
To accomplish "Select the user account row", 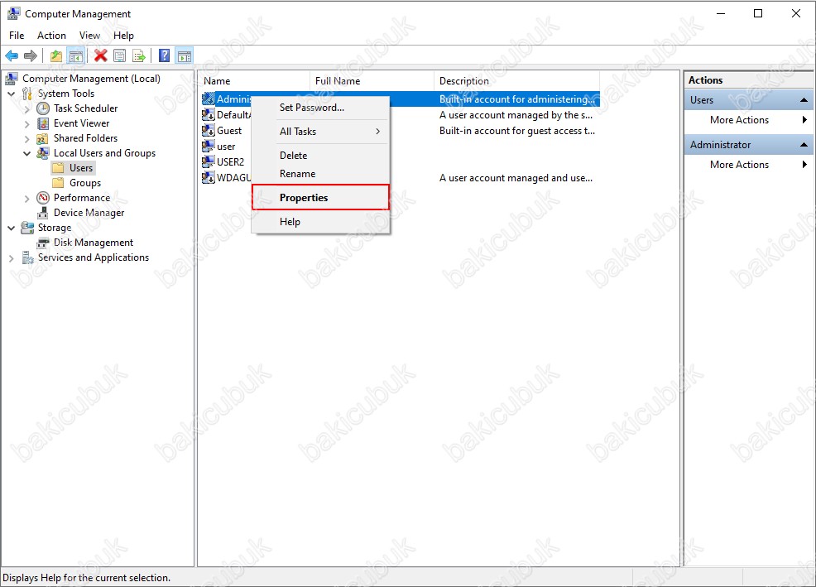I will (226, 147).
